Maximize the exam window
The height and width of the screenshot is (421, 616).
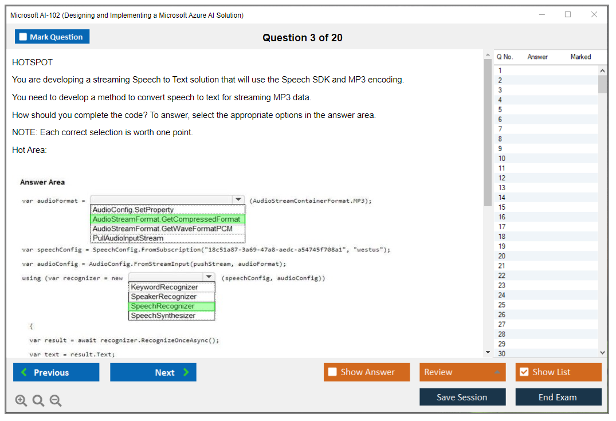pyautogui.click(x=568, y=15)
